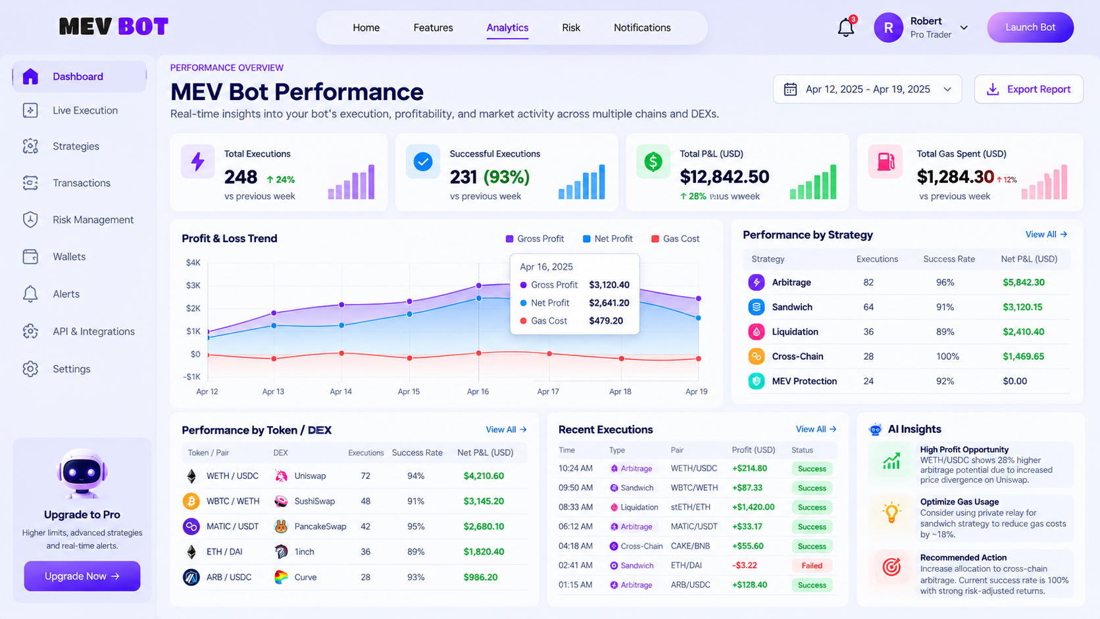Toggle the Gas Cost legend swatch
This screenshot has width=1100, height=619.
655,239
